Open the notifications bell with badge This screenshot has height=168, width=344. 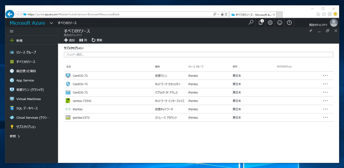(x=261, y=23)
